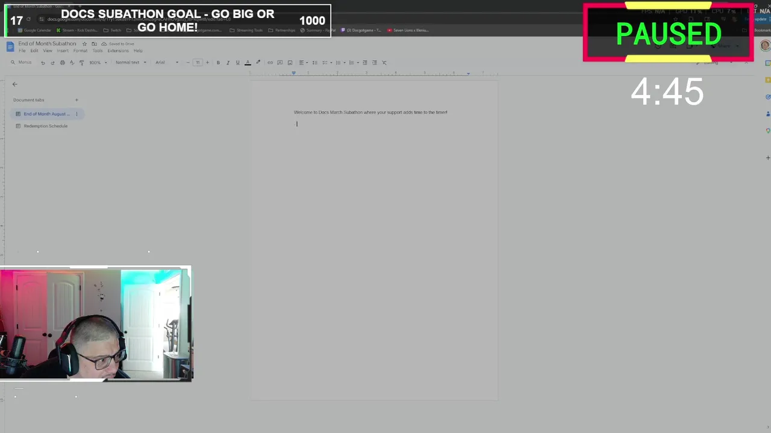Click the Menus search box
Image resolution: width=771 pixels, height=433 pixels.
[x=21, y=63]
